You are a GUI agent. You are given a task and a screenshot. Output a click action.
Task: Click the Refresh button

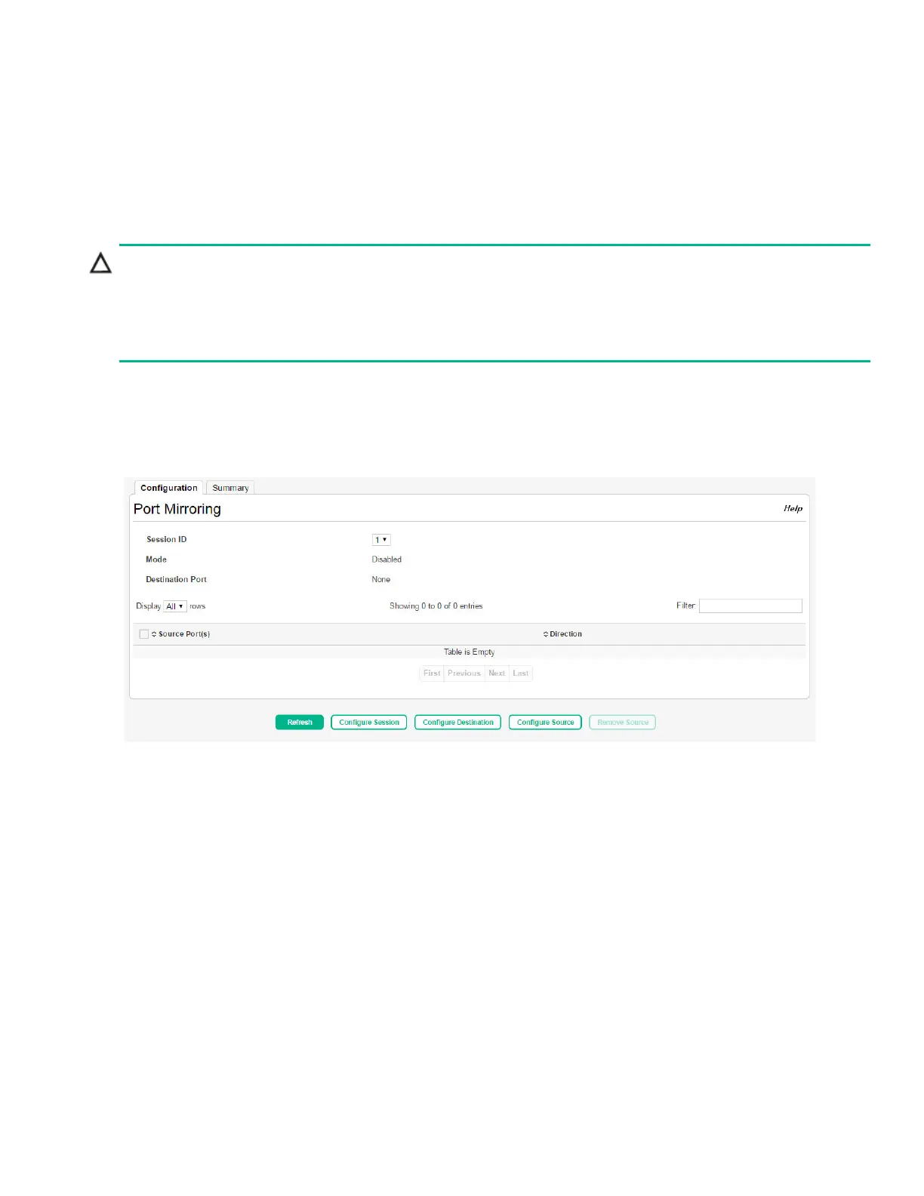coord(300,723)
